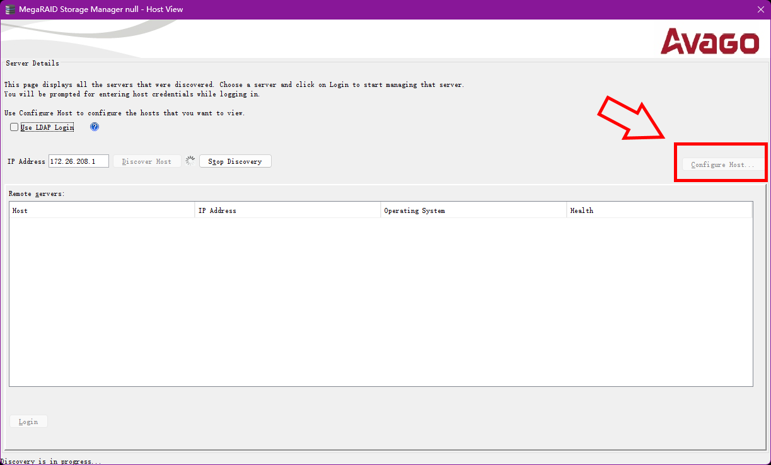Click inside the empty remote servers list
This screenshot has height=465, width=771.
coord(381,302)
